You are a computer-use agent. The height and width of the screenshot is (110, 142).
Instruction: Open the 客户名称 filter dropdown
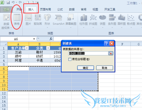point(27,48)
